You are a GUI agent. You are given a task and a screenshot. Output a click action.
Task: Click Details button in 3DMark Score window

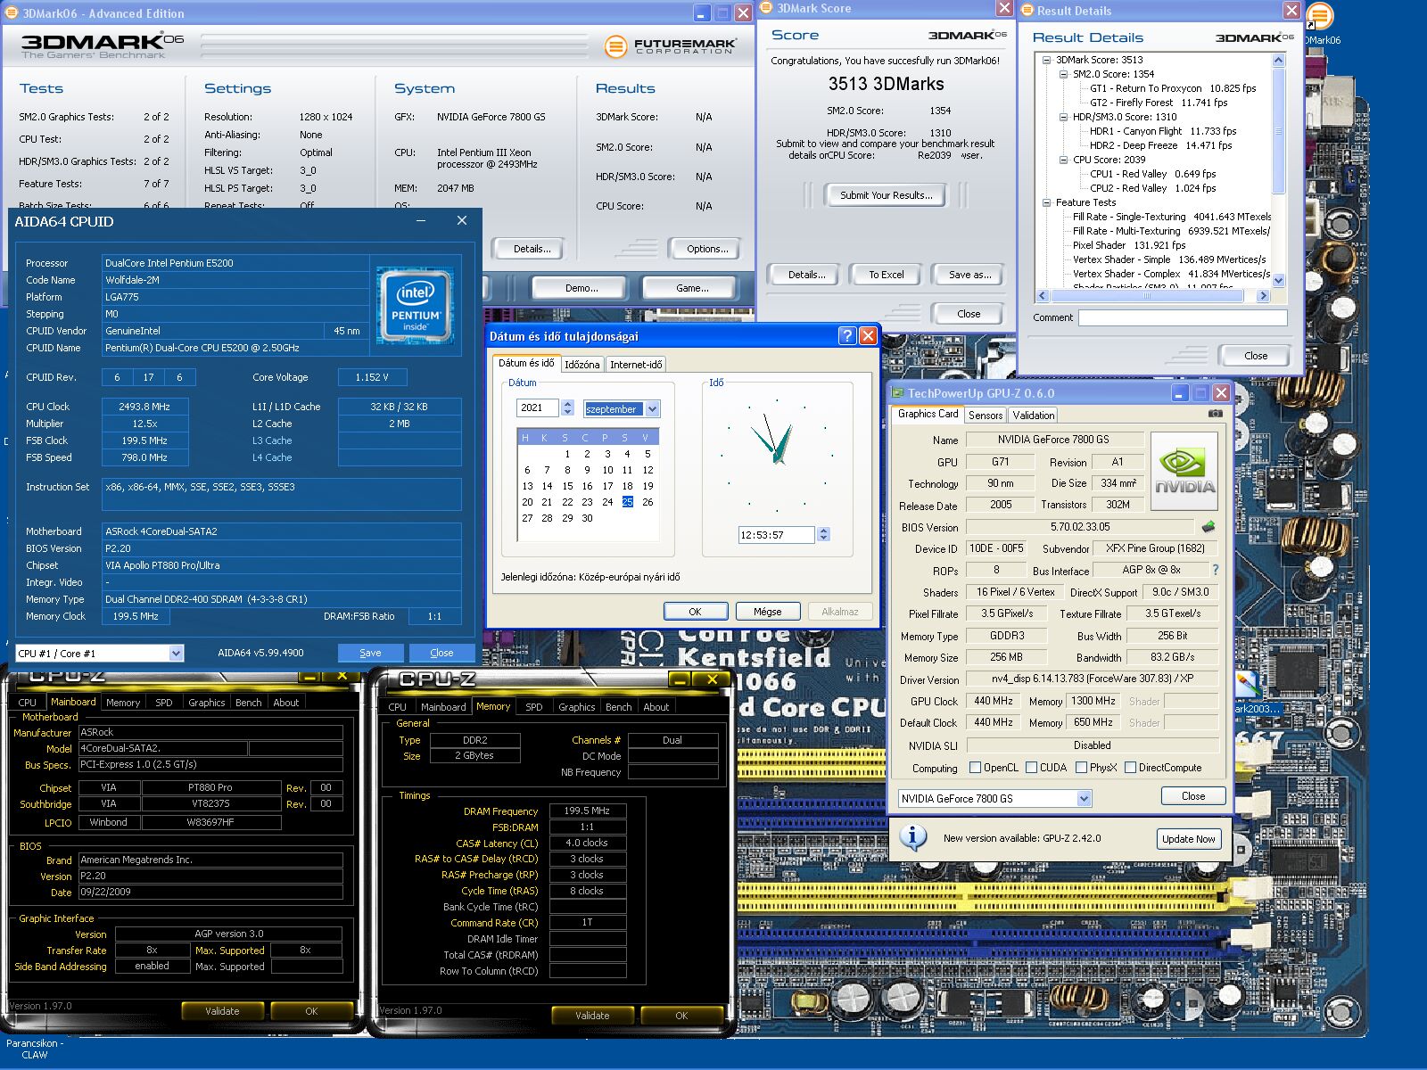806,275
